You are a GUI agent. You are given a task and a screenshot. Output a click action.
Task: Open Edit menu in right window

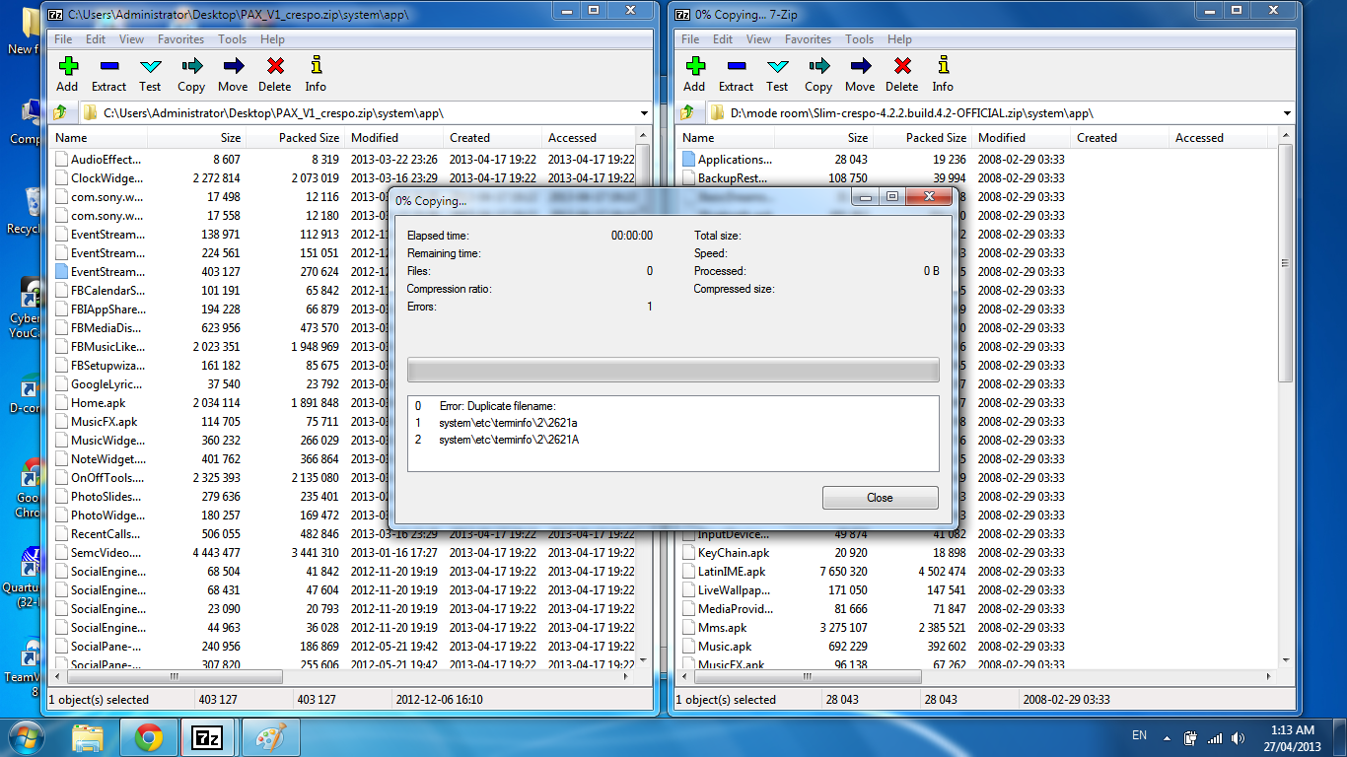(x=723, y=39)
